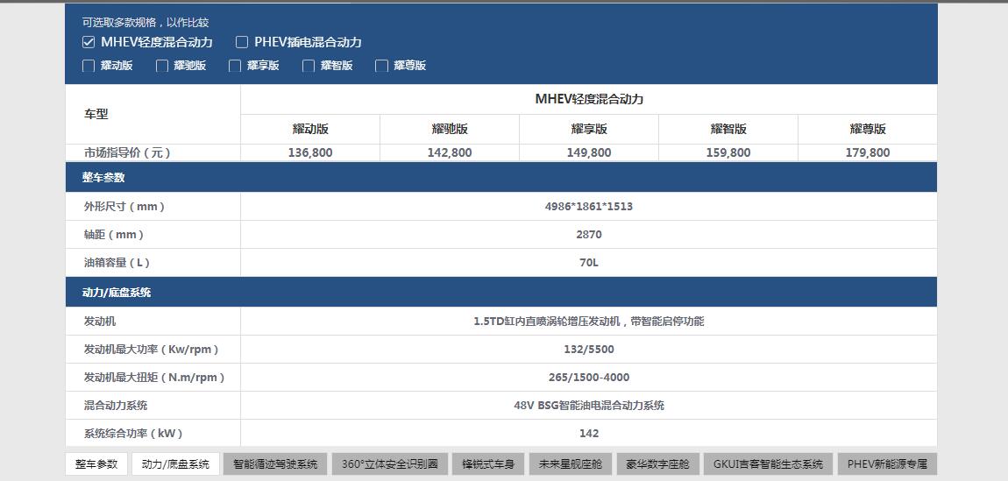Open the GKUI吉客智能生态系统 tab
The height and width of the screenshot is (481, 1008).
pos(768,463)
